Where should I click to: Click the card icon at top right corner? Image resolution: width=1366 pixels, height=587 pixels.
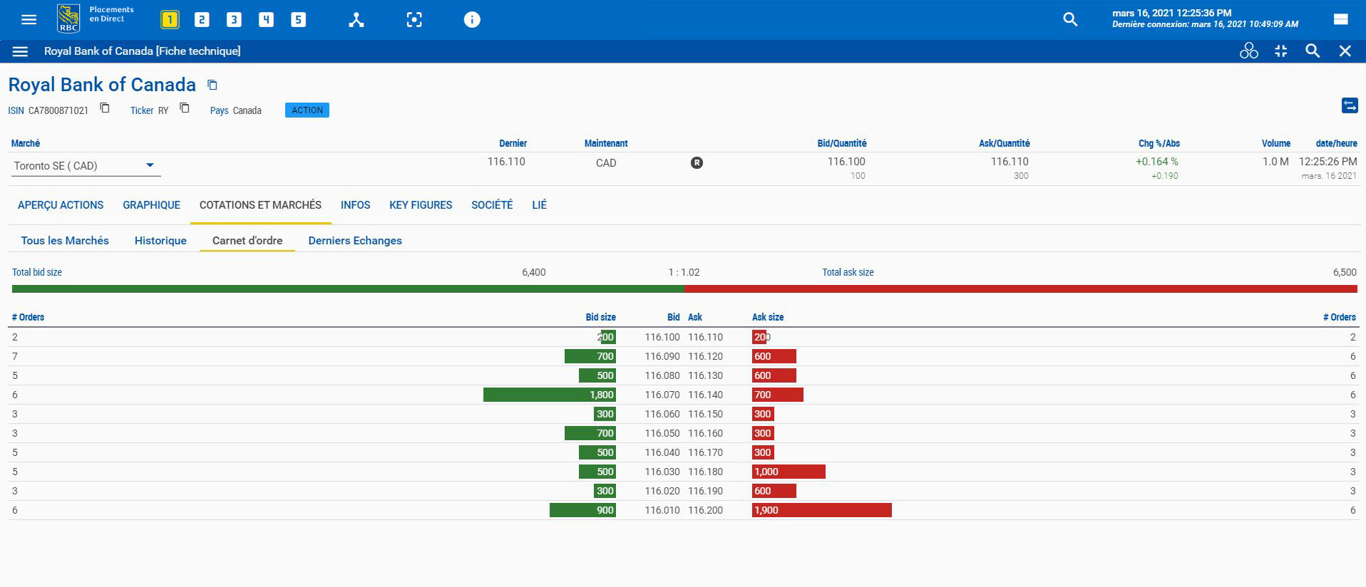pyautogui.click(x=1341, y=19)
